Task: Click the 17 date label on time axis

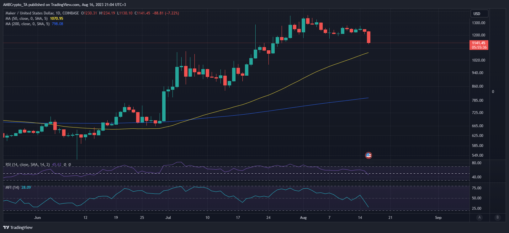Action: point(238,218)
